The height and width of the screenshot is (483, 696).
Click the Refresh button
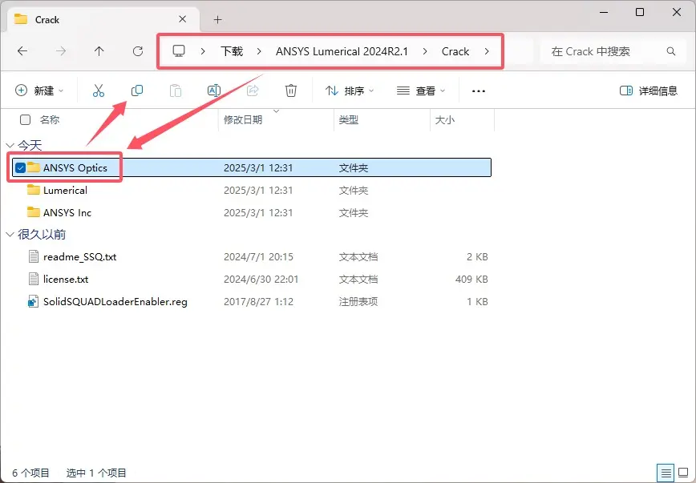tap(138, 51)
